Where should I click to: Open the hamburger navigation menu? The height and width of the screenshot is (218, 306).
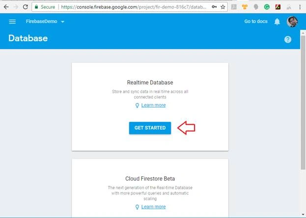12,22
